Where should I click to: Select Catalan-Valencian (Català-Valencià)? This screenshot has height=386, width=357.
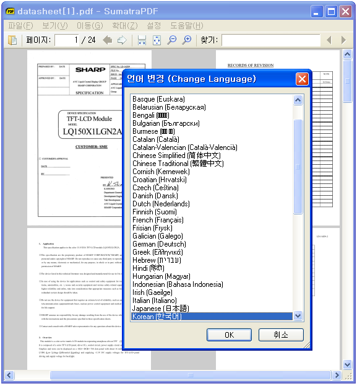[212, 147]
